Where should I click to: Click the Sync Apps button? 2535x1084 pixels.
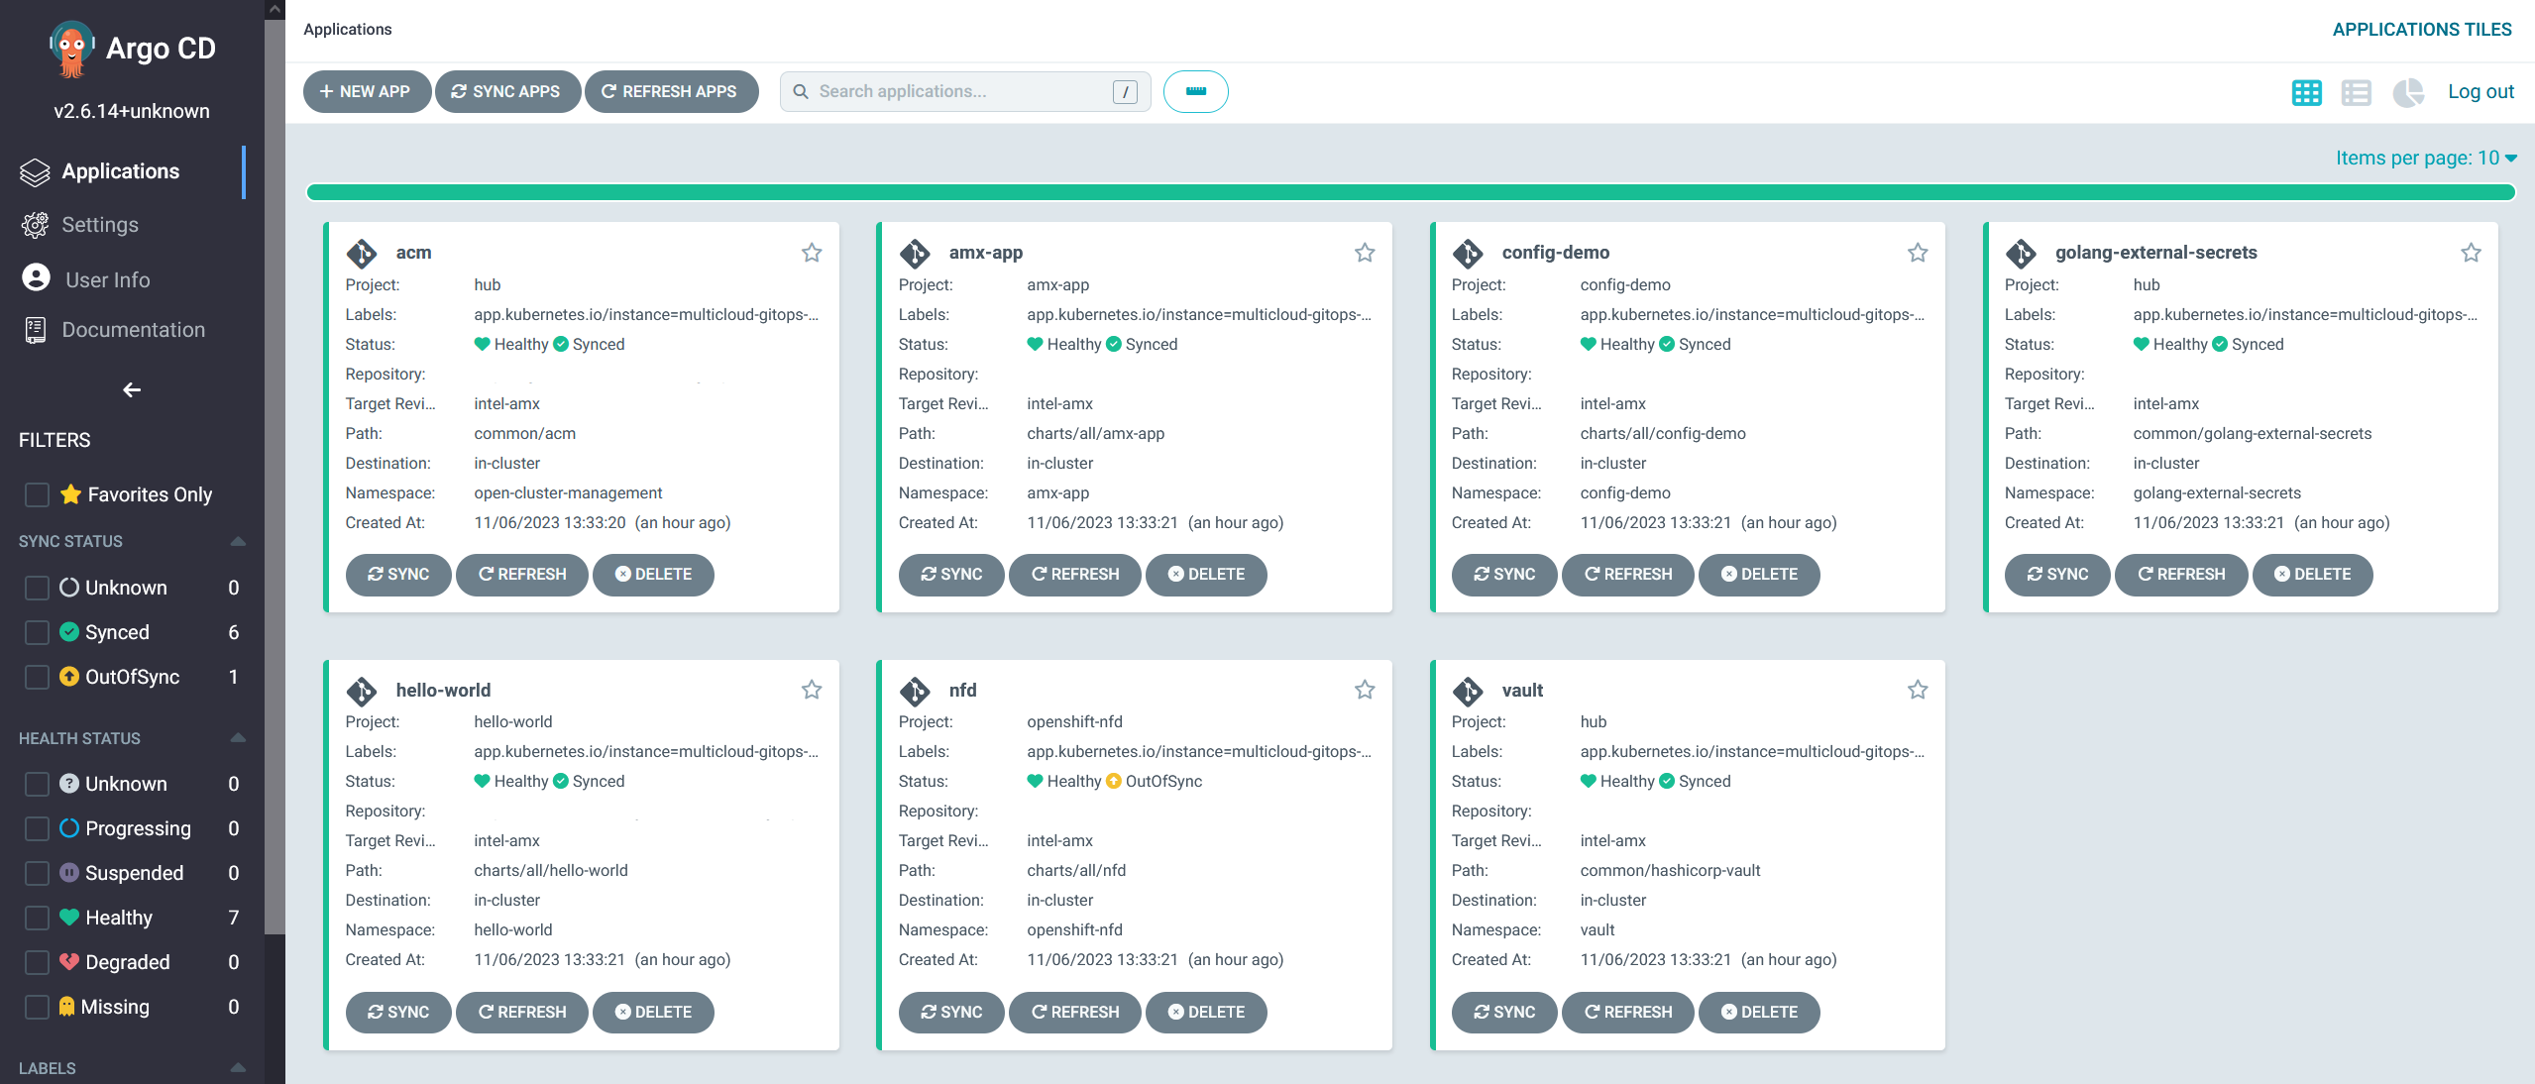(x=506, y=91)
